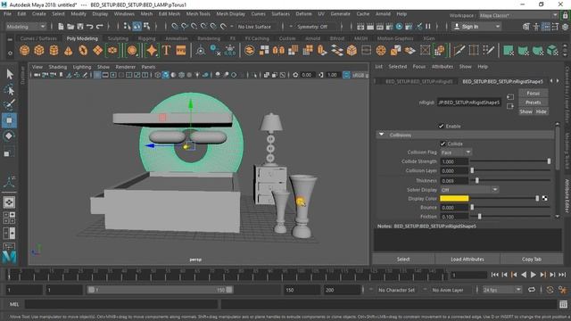
Task: Activate the Move tool
Action: pos(10,120)
